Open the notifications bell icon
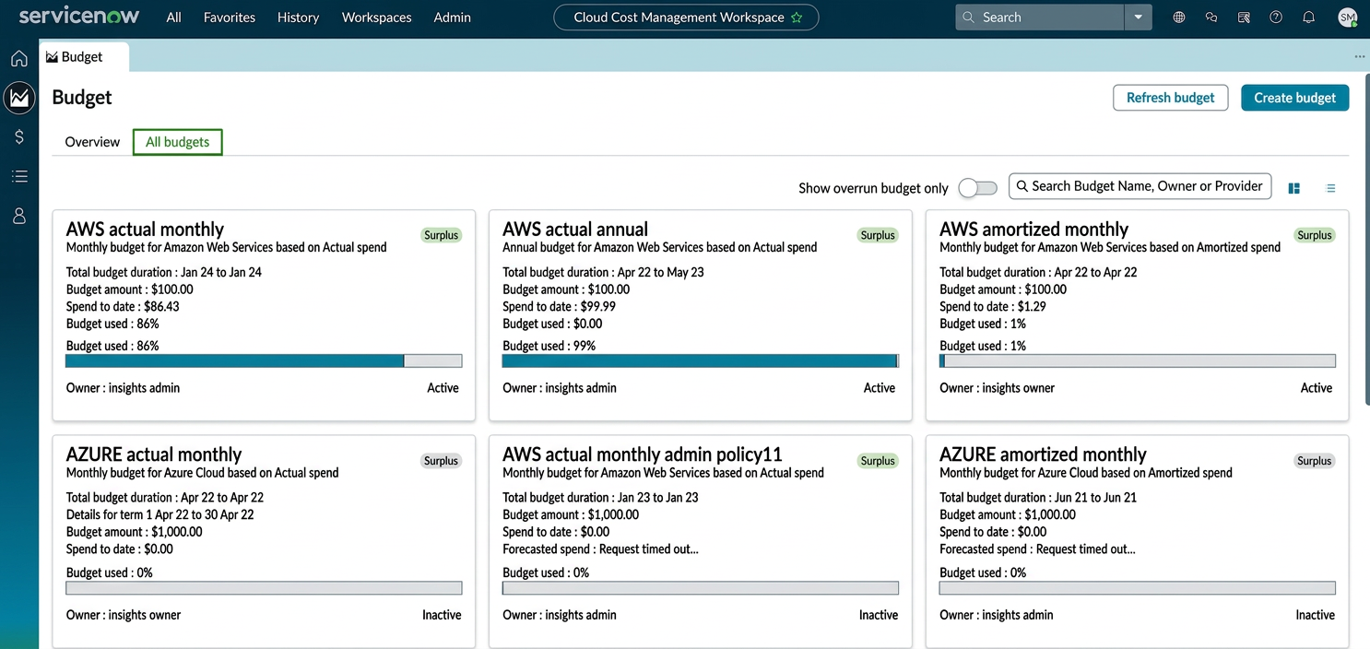Screen dimensions: 1370x649 point(1308,17)
